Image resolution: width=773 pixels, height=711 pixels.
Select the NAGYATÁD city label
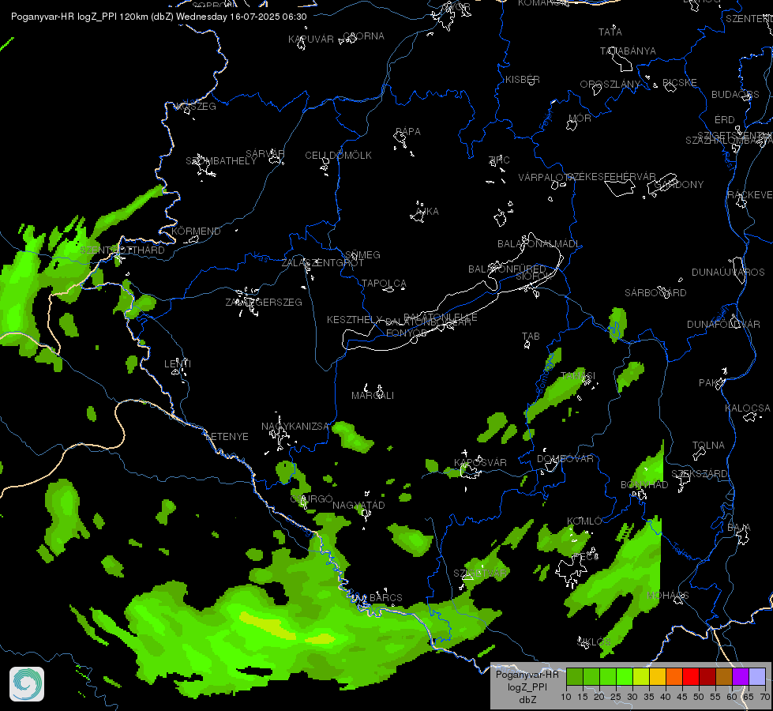(x=358, y=506)
